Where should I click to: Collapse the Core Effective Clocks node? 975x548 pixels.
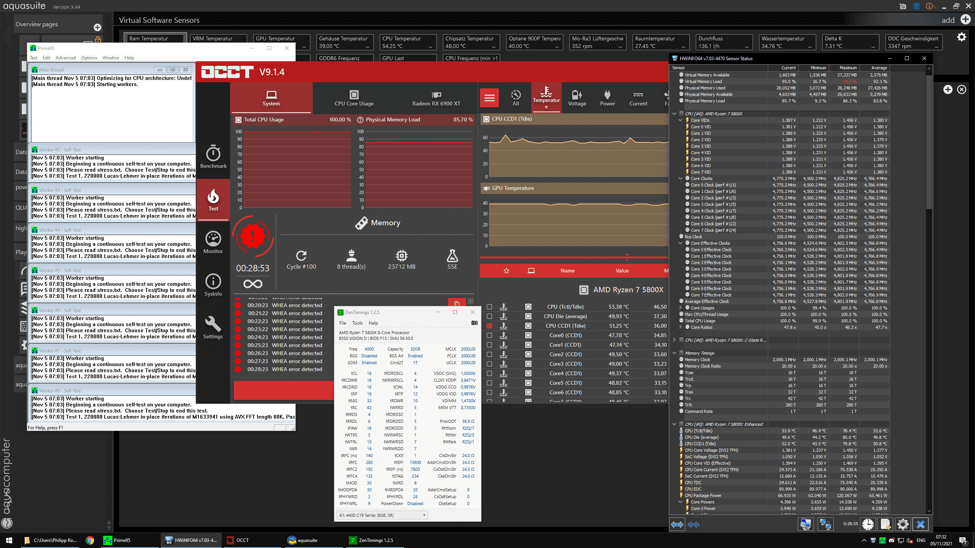(681, 243)
